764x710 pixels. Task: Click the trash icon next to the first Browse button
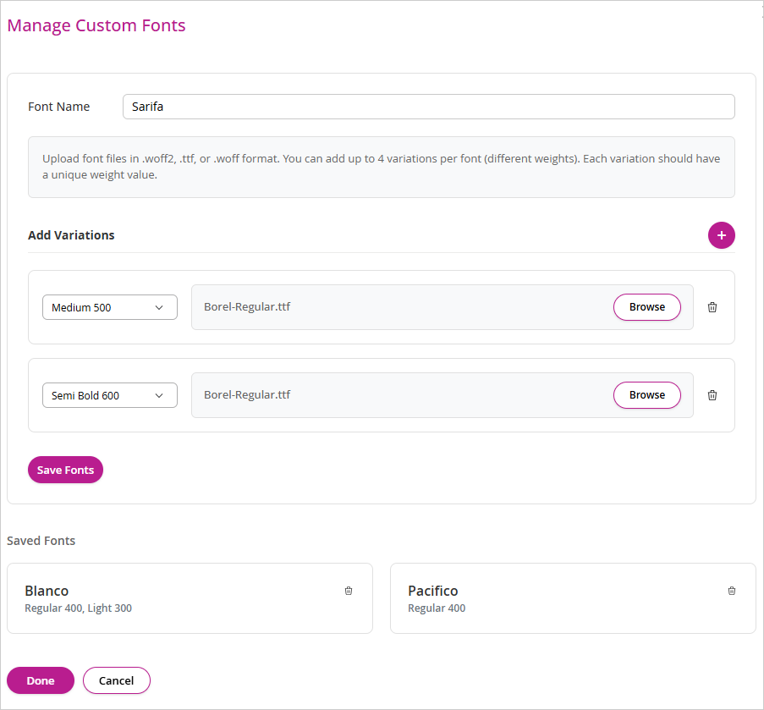click(712, 307)
